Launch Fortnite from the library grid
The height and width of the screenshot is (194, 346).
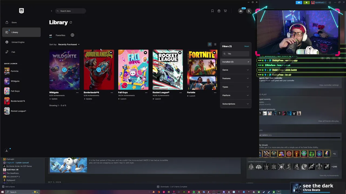(191, 96)
